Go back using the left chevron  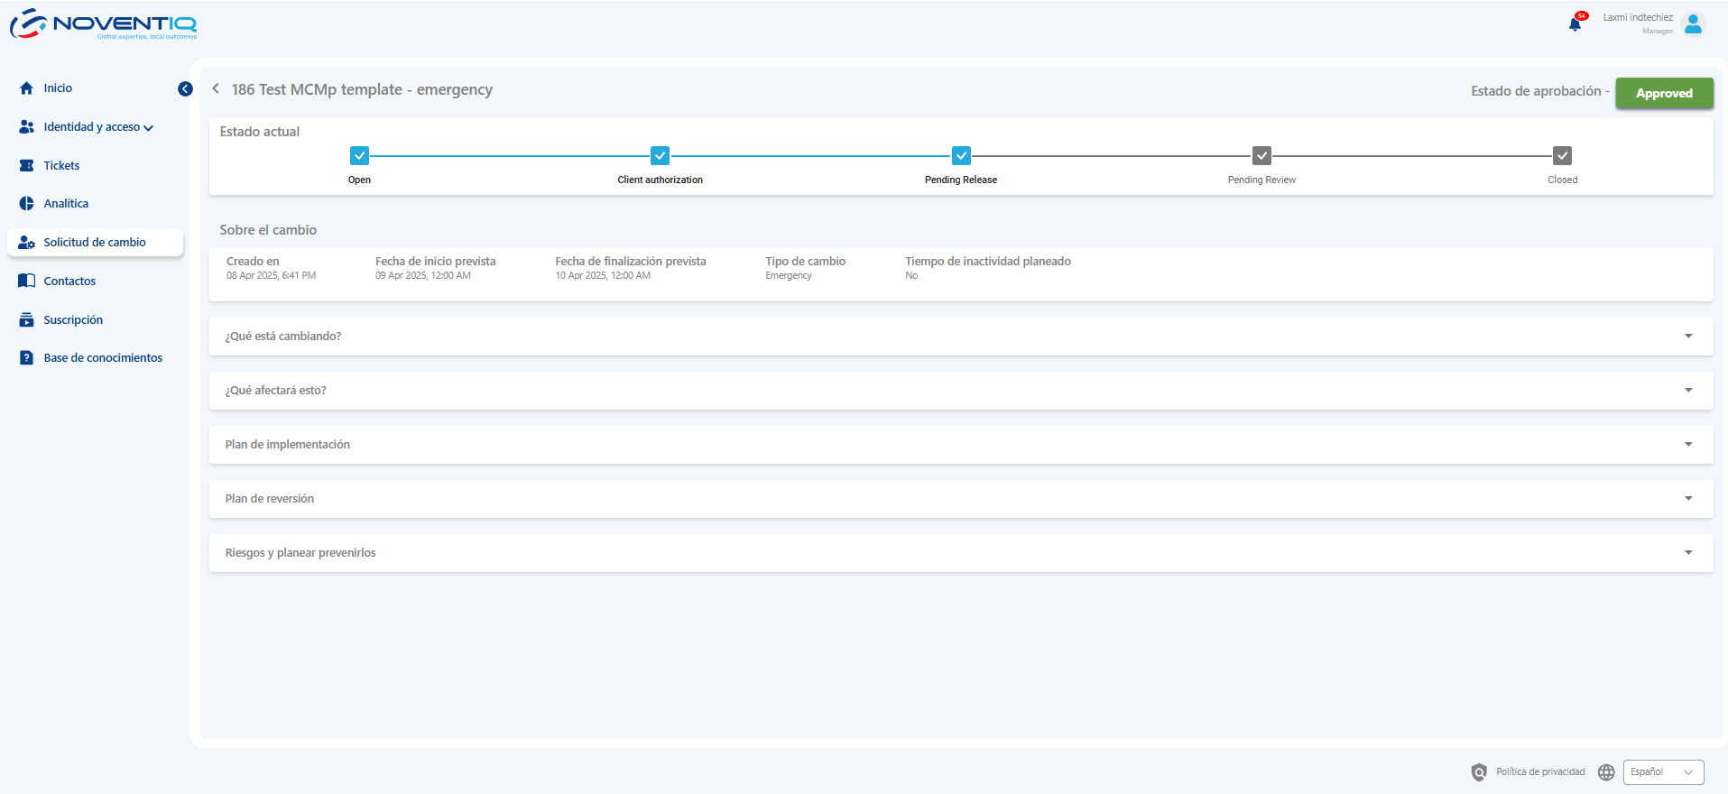(x=216, y=88)
